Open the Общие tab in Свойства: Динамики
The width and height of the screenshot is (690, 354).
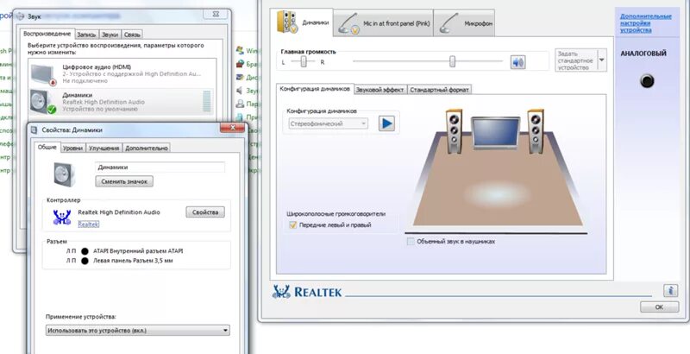[47, 147]
